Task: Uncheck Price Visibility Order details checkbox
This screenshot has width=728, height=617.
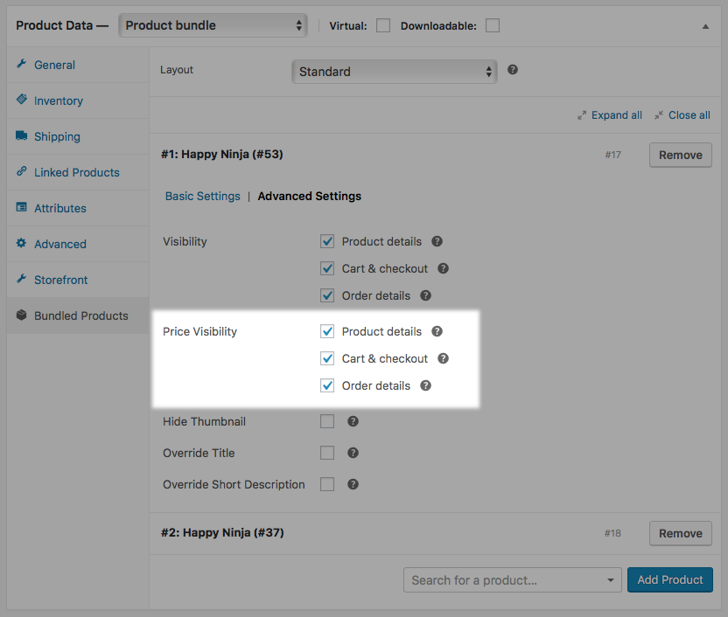Action: pyautogui.click(x=327, y=385)
